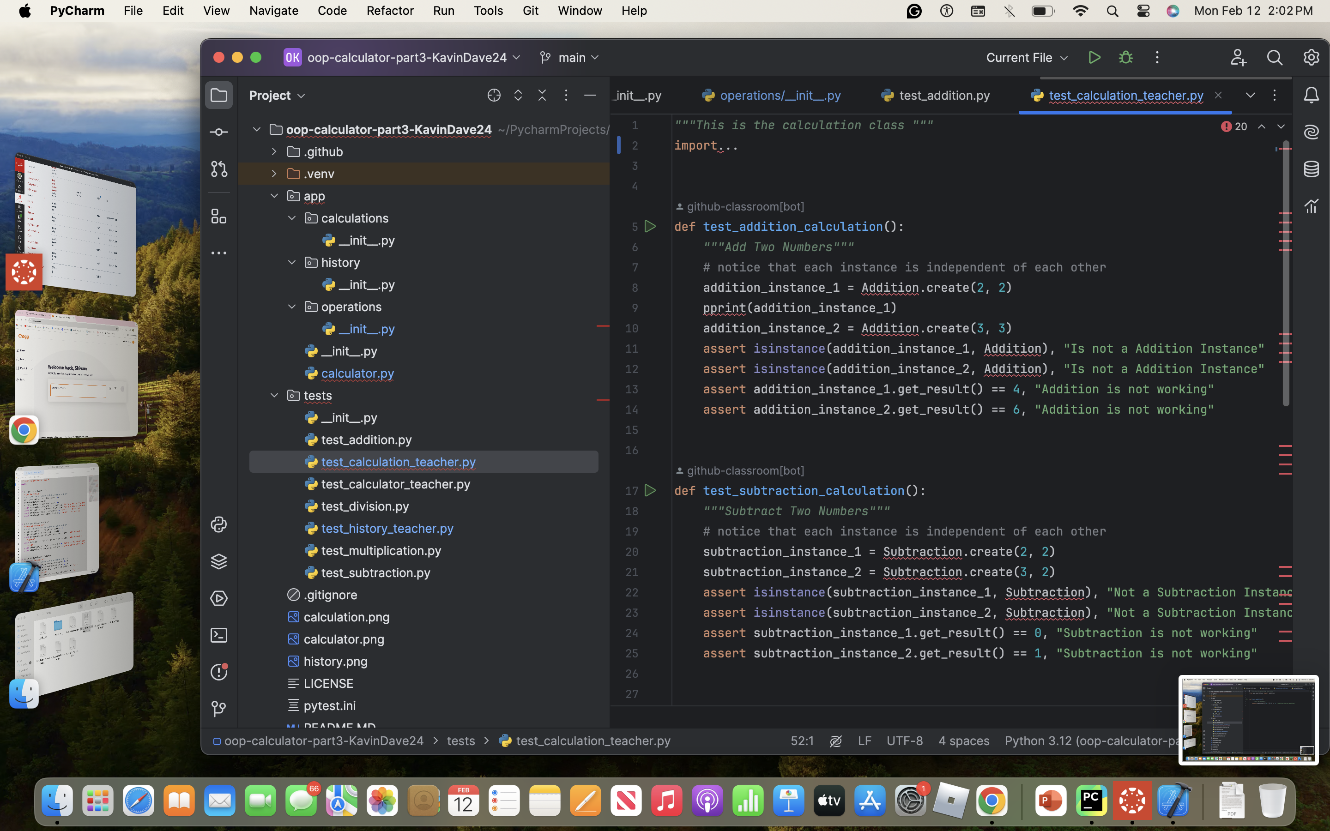
Task: Click the Debug bug icon in toolbar
Action: [1125, 57]
